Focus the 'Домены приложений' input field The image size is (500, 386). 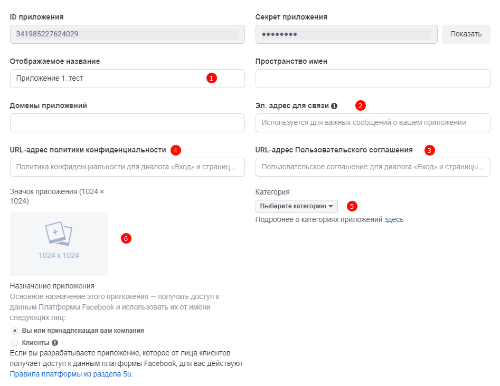click(x=127, y=123)
